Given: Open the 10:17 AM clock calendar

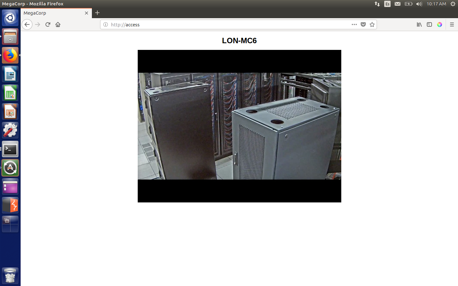Looking at the screenshot, I should coord(436,4).
